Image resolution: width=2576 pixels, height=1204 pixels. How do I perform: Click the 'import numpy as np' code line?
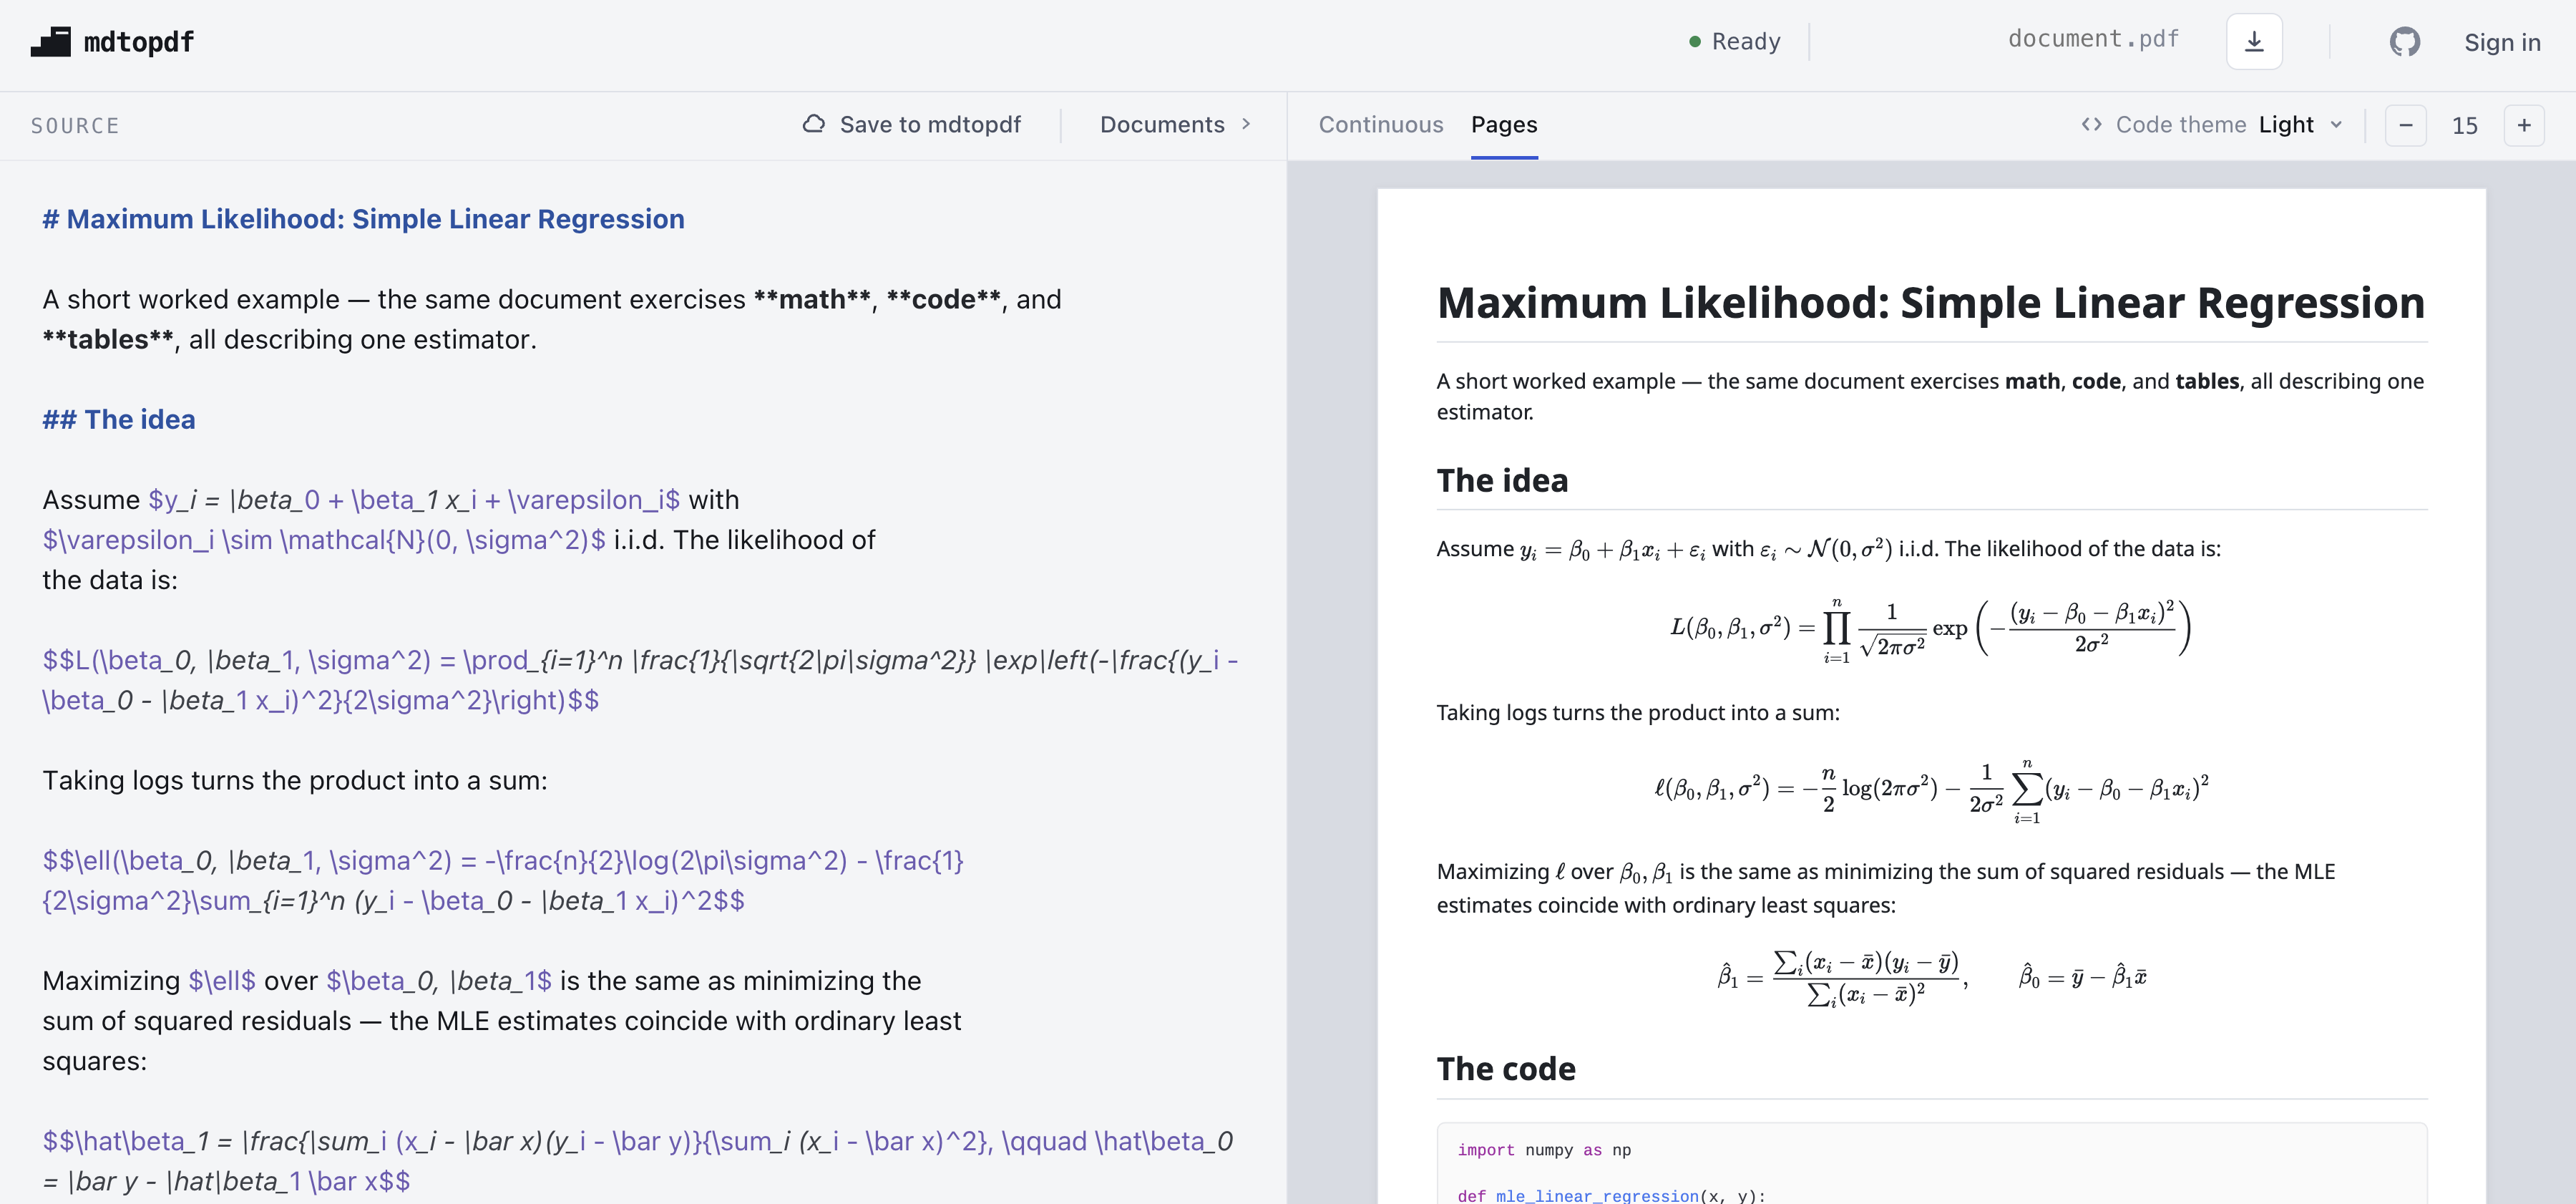1544,1150
